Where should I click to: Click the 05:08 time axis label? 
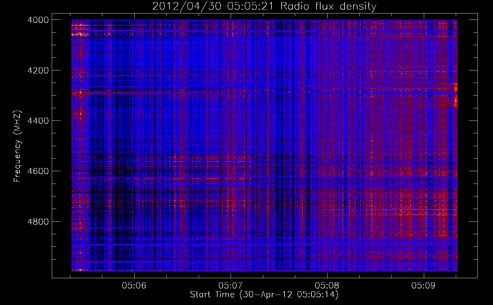327,286
